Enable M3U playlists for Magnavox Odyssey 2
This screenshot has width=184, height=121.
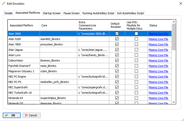coord(136,71)
